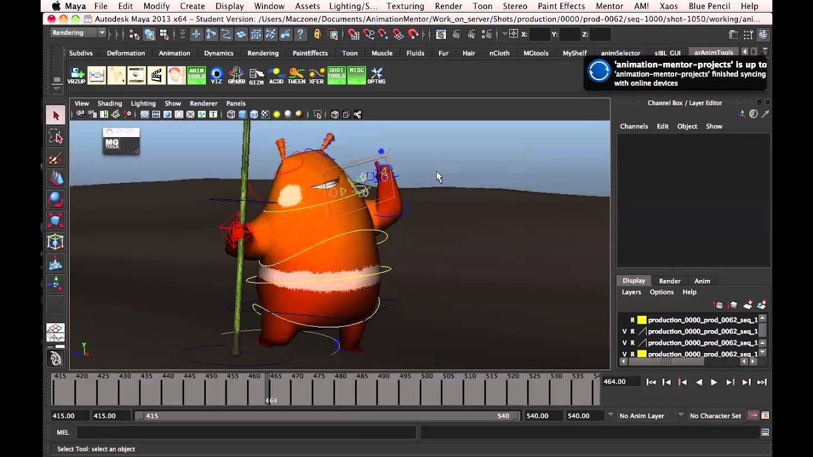Screen dimensions: 813x457
Task: Select the Universal Manipulator tool
Action: tap(55, 241)
